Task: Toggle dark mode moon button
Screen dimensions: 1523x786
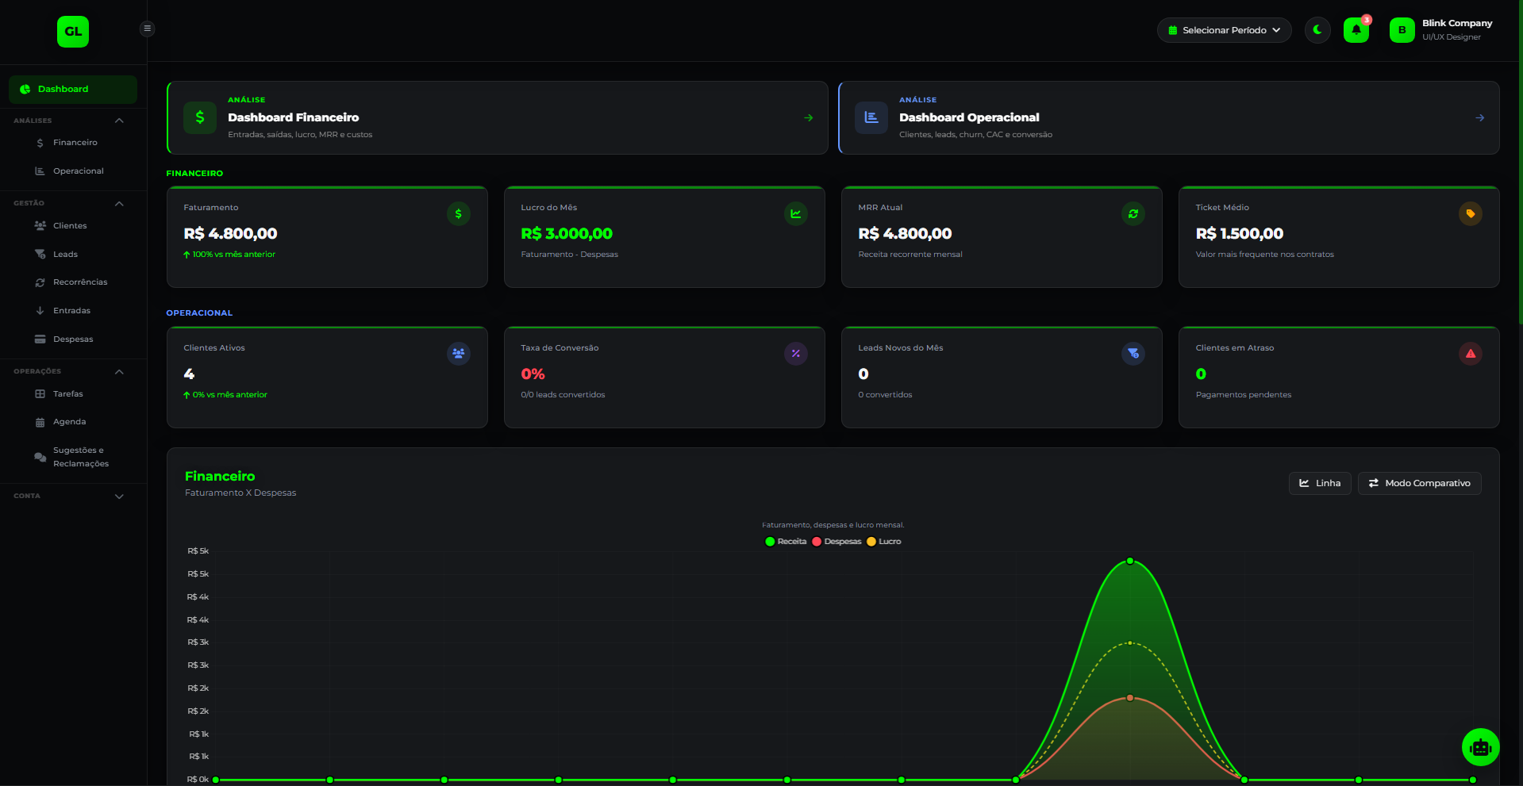Action: (x=1317, y=30)
